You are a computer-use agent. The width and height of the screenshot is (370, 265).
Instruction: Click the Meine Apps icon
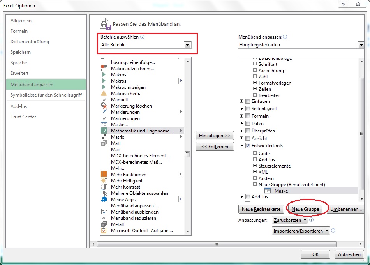point(104,199)
